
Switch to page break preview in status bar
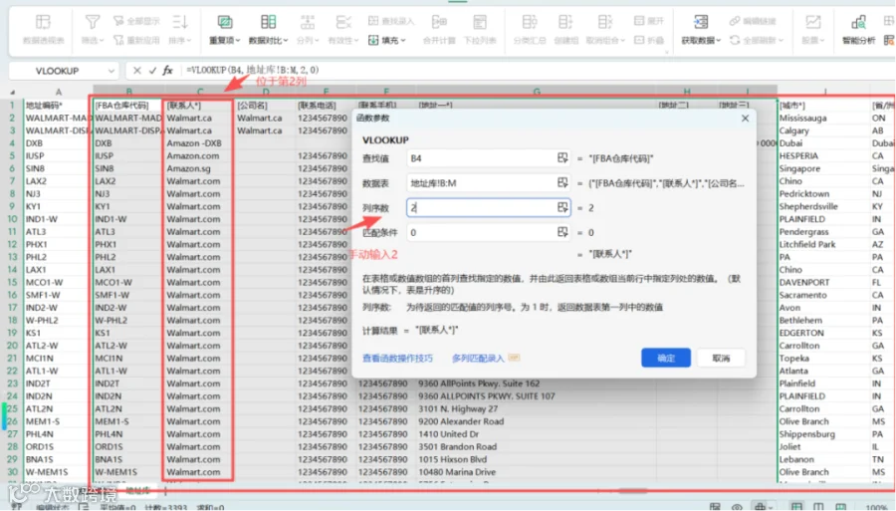coord(840,506)
